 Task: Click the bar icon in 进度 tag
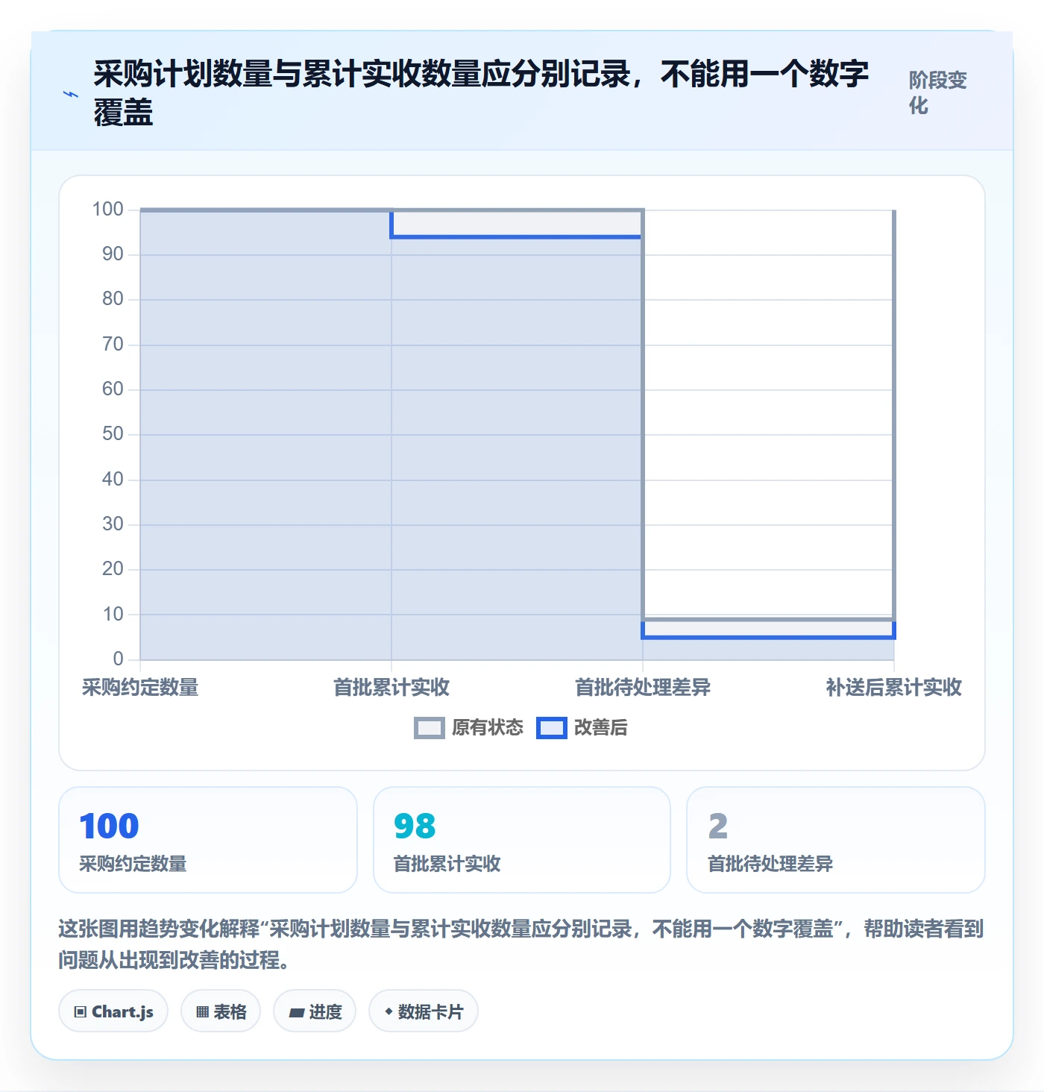click(297, 1012)
